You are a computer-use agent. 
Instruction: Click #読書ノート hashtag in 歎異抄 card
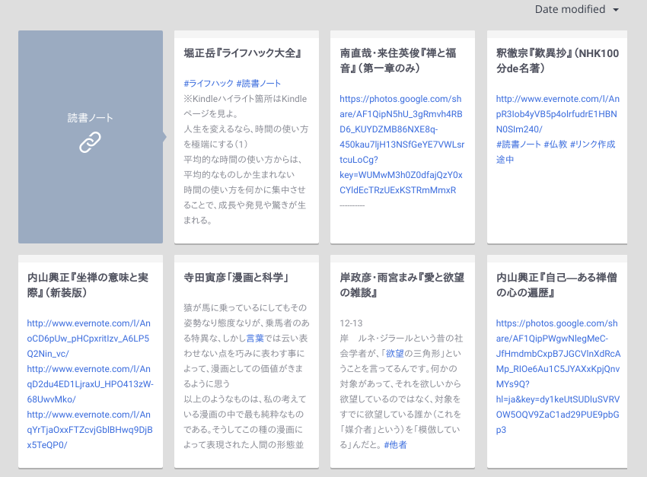click(x=518, y=145)
